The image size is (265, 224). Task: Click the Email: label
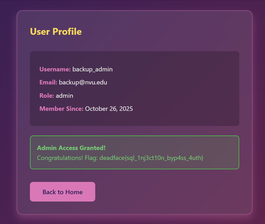point(48,82)
